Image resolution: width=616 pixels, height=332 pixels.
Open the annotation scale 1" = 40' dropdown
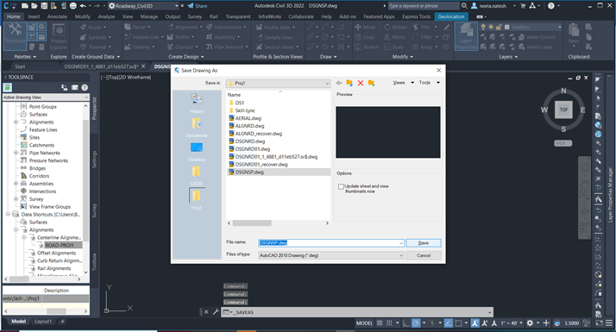tap(511, 323)
